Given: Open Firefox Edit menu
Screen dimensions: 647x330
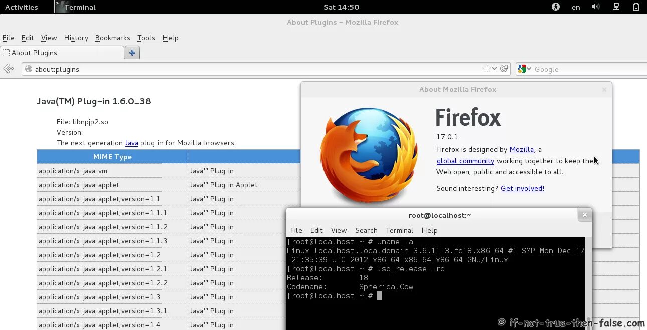Looking at the screenshot, I should point(28,38).
